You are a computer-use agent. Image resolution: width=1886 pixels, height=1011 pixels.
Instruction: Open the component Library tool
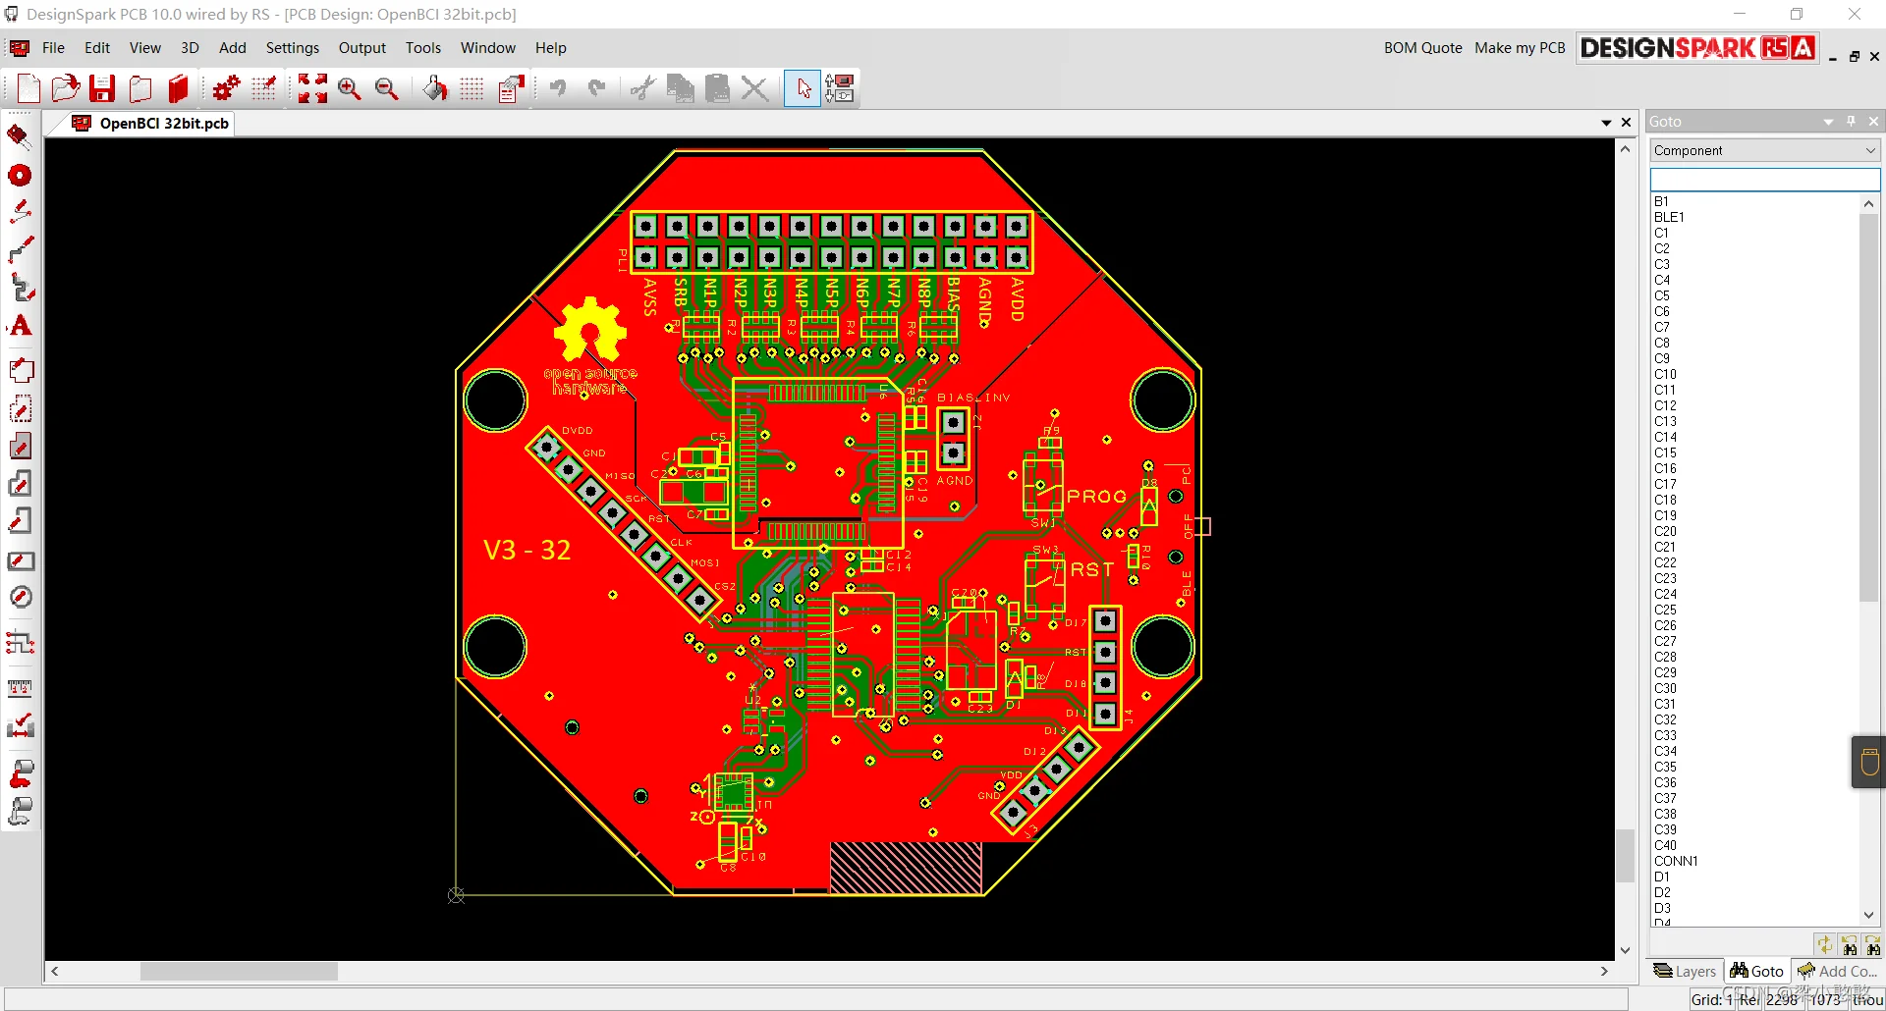(179, 88)
